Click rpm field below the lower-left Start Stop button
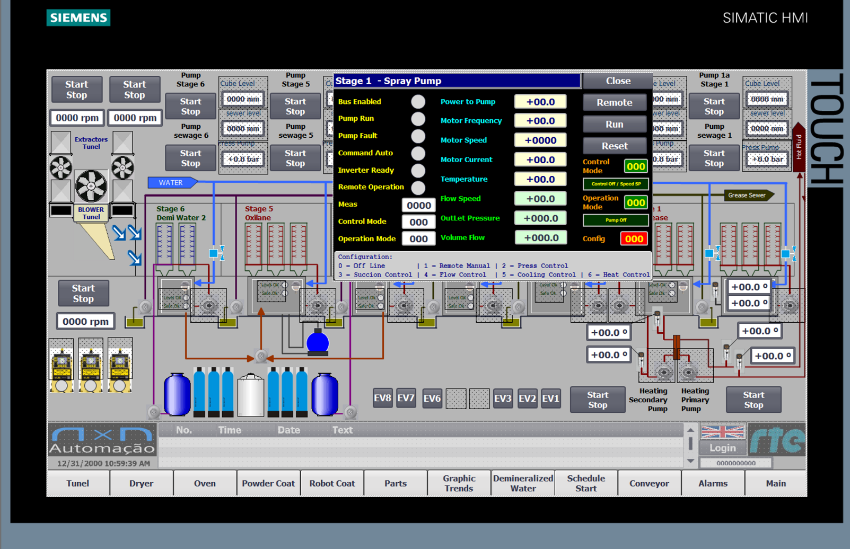Viewport: 850px width, 549px height. pyautogui.click(x=85, y=321)
